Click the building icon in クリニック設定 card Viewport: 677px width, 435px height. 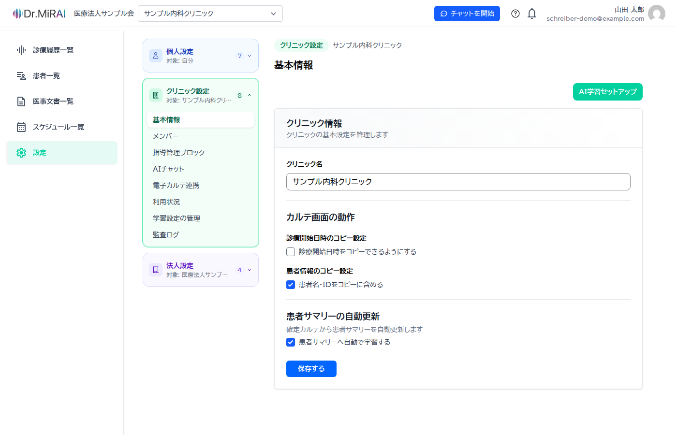click(156, 95)
